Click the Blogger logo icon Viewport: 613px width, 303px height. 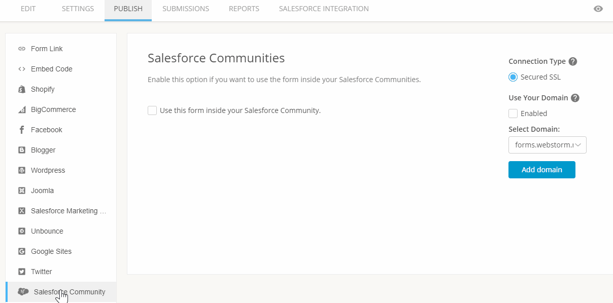coord(22,150)
